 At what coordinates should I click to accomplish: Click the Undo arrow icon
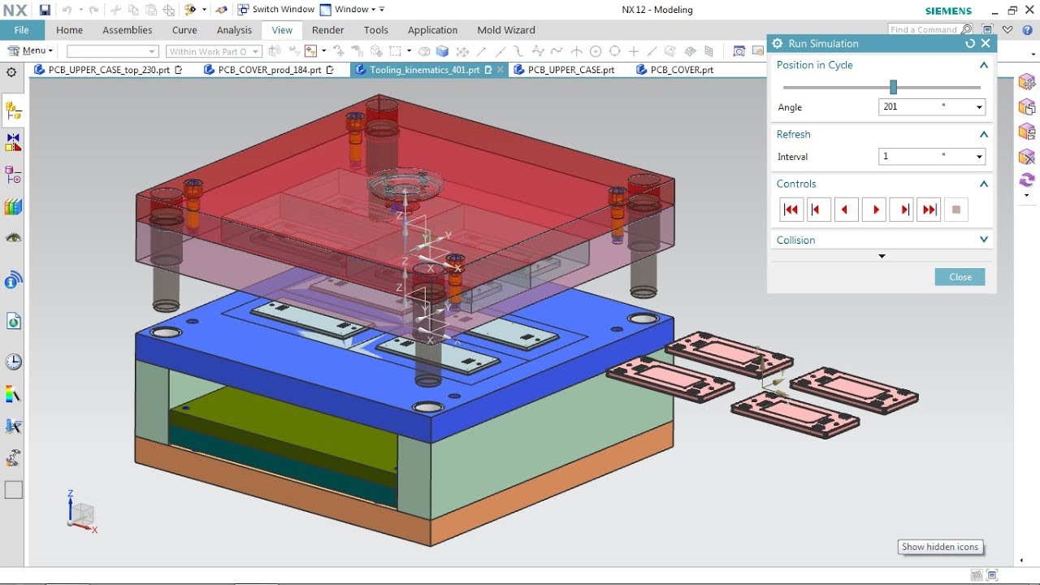click(x=67, y=10)
